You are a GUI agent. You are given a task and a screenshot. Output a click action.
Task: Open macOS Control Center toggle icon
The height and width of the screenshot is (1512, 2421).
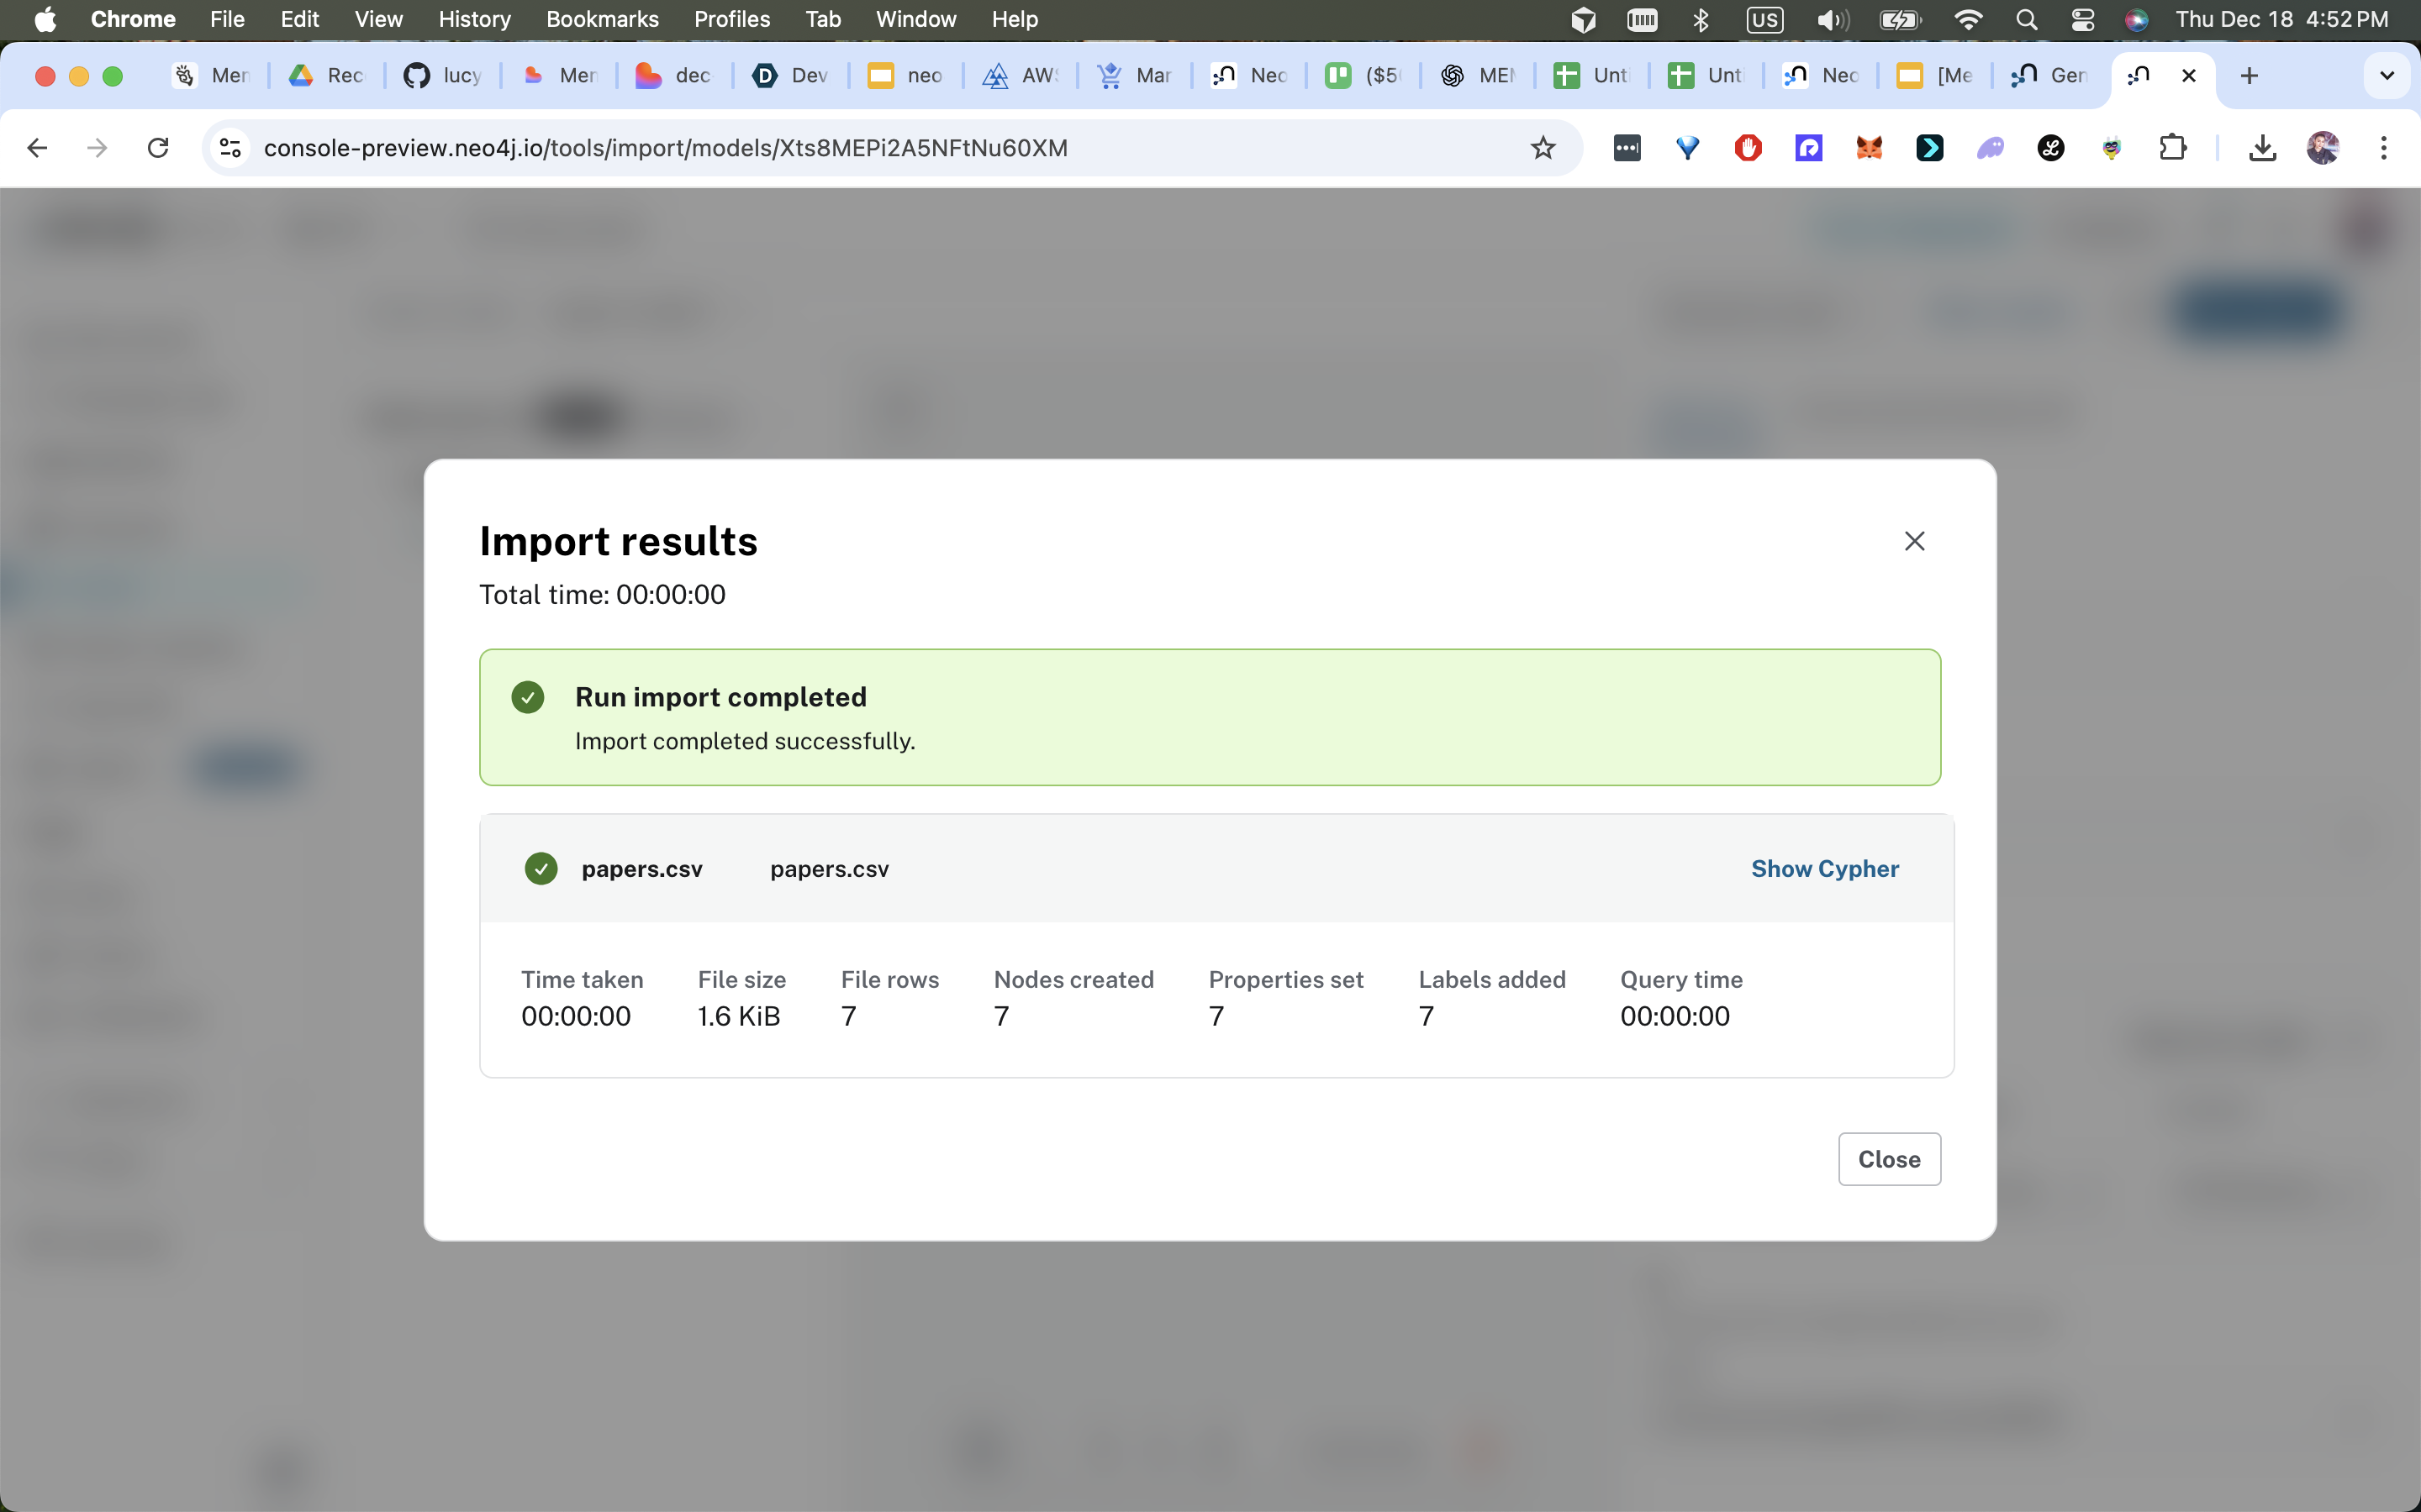(x=2082, y=19)
